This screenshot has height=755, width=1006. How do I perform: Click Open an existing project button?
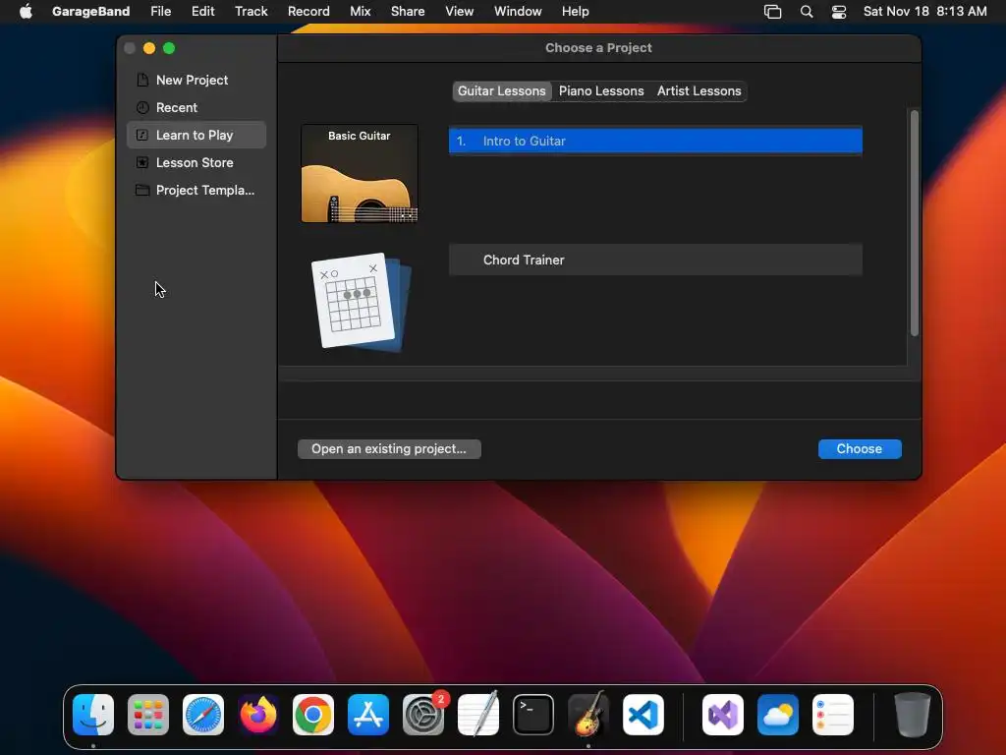(389, 448)
